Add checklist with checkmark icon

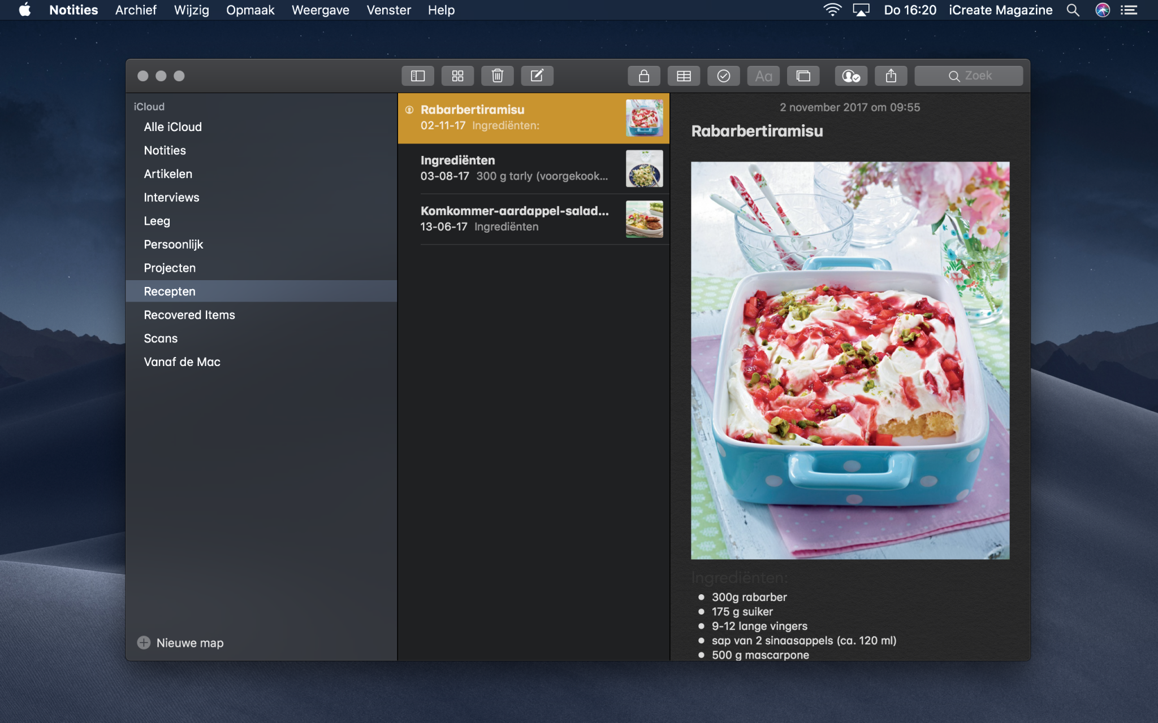coord(723,76)
